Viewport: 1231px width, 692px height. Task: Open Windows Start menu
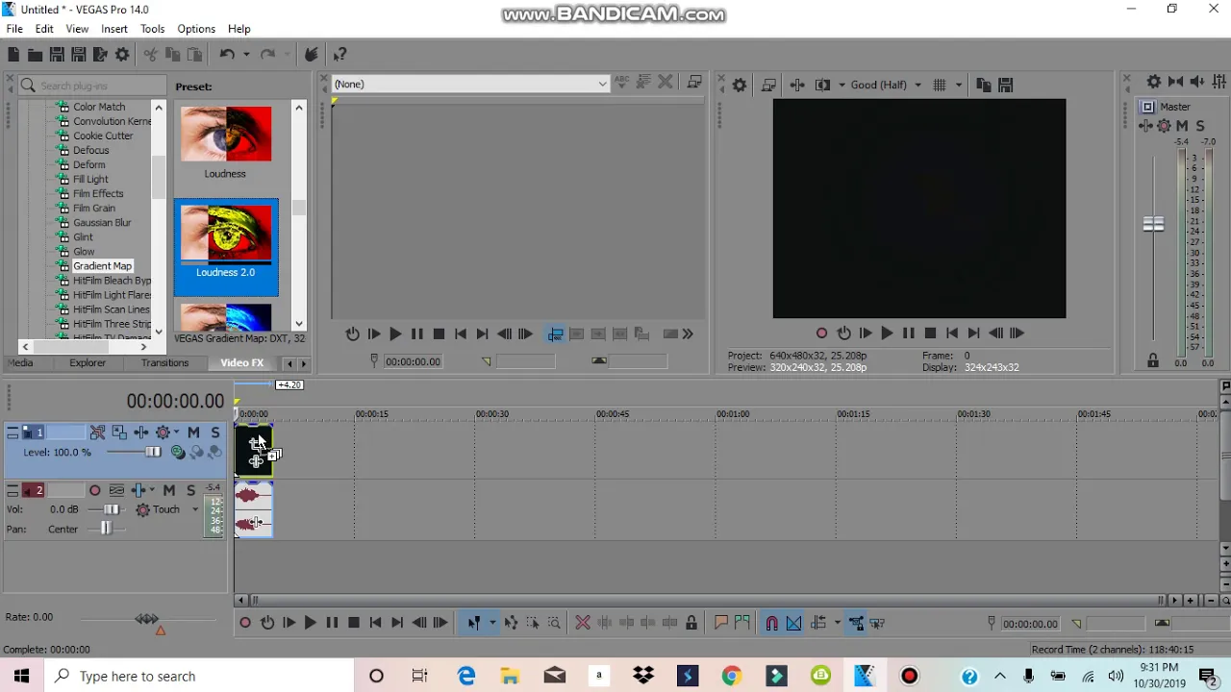click(x=21, y=677)
